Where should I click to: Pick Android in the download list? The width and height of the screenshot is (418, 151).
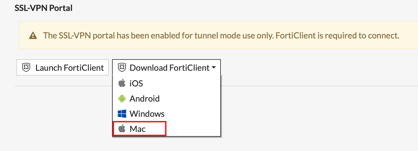[144, 99]
